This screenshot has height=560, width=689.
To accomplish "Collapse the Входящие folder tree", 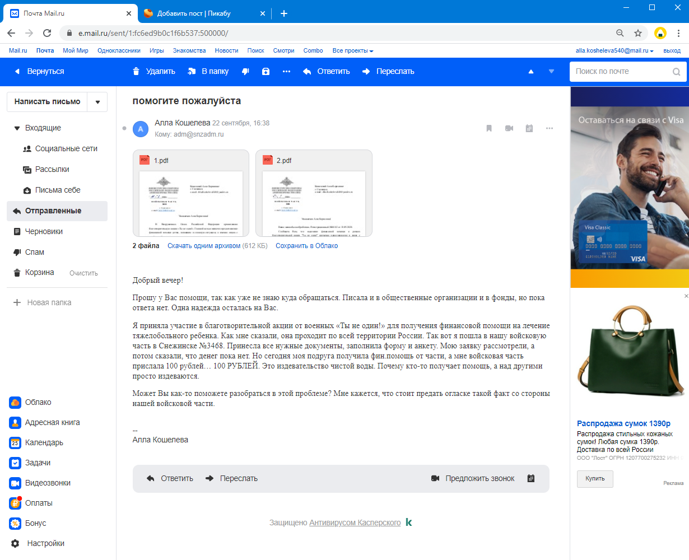I will [x=17, y=128].
